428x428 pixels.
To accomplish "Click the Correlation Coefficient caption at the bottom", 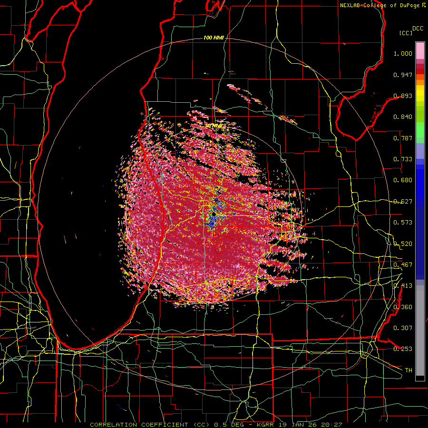I will (x=216, y=425).
